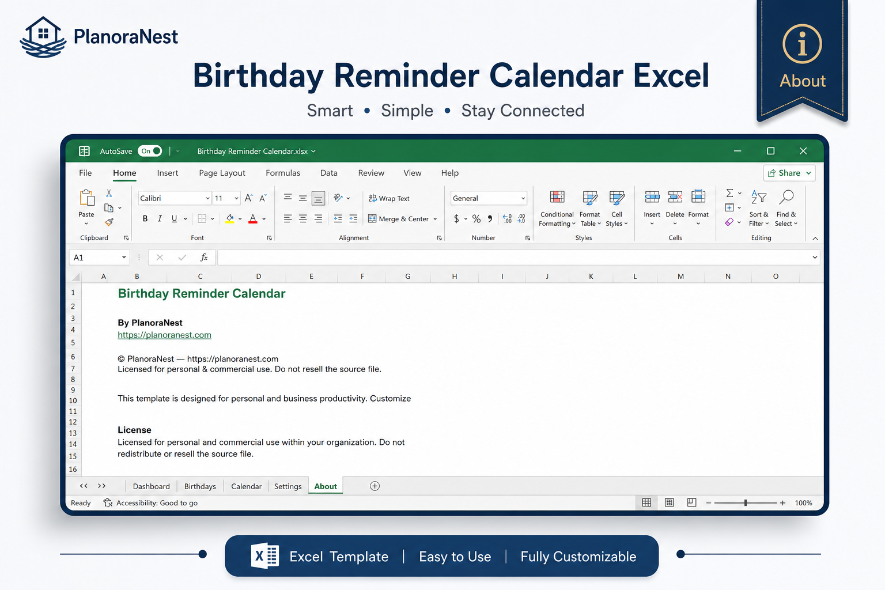Click the red Font Color A icon
The image size is (885, 590).
(x=252, y=219)
